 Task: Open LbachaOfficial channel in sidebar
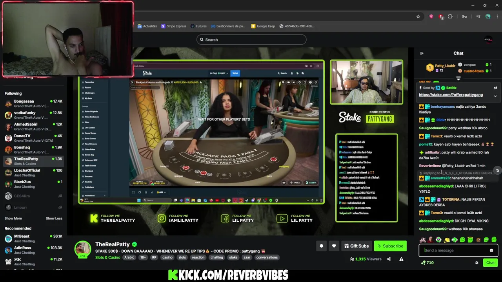coord(33,173)
